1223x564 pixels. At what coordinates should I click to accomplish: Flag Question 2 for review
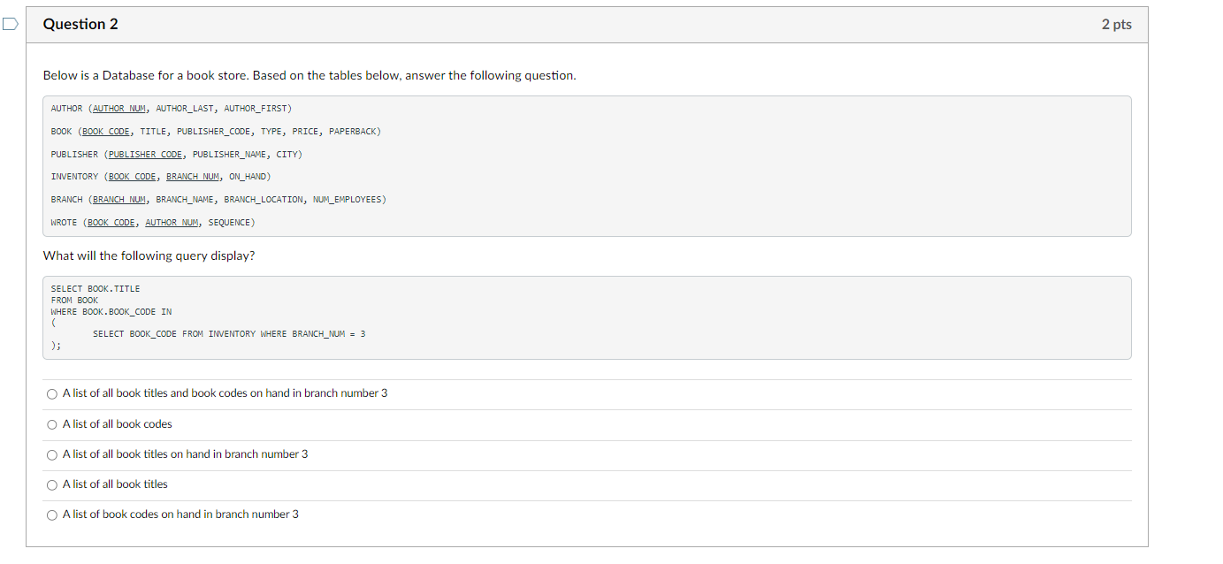click(x=9, y=24)
